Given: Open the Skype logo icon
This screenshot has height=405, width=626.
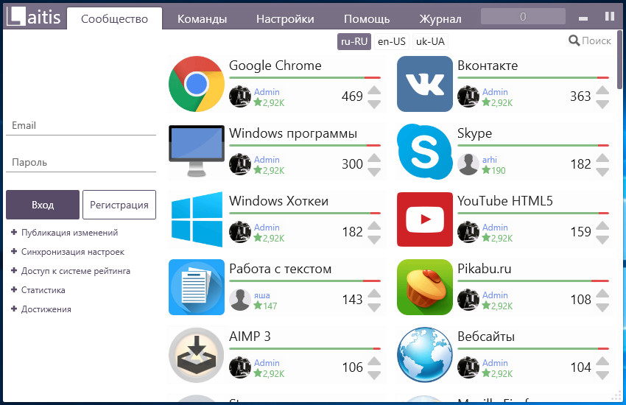Looking at the screenshot, I should pyautogui.click(x=425, y=151).
